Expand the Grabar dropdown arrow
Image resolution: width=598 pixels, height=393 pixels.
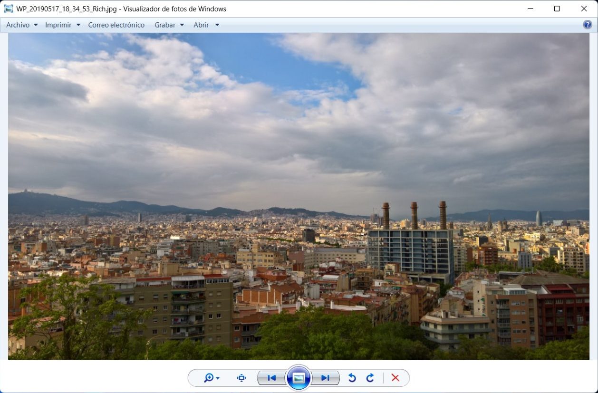coord(182,25)
